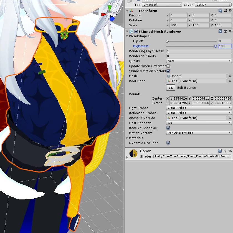The height and width of the screenshot is (233, 233).
Task: Disable Skinned Motion Vectors checkbox
Action: pos(168,71)
